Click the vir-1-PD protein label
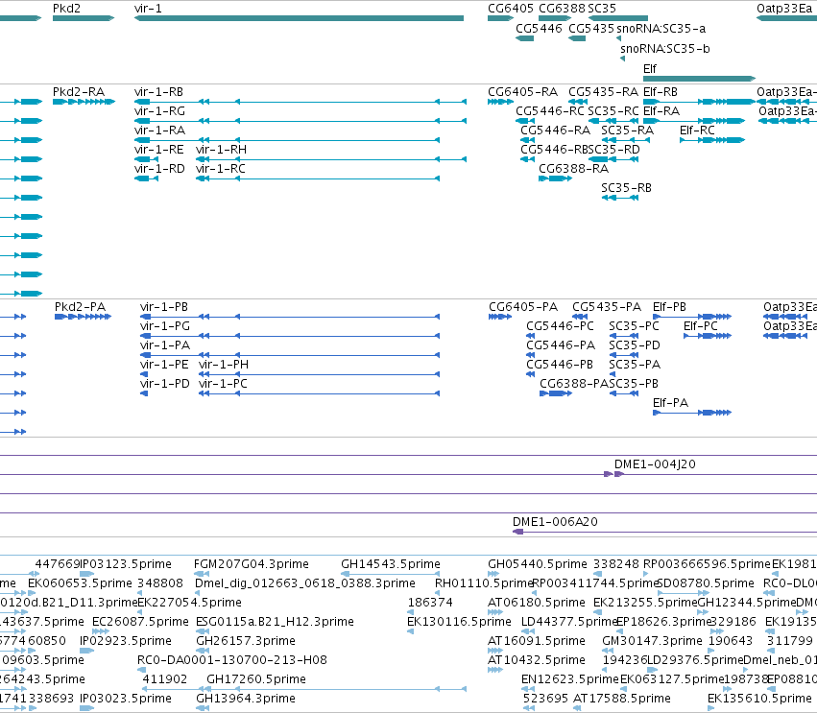Image resolution: width=817 pixels, height=713 pixels. [165, 384]
